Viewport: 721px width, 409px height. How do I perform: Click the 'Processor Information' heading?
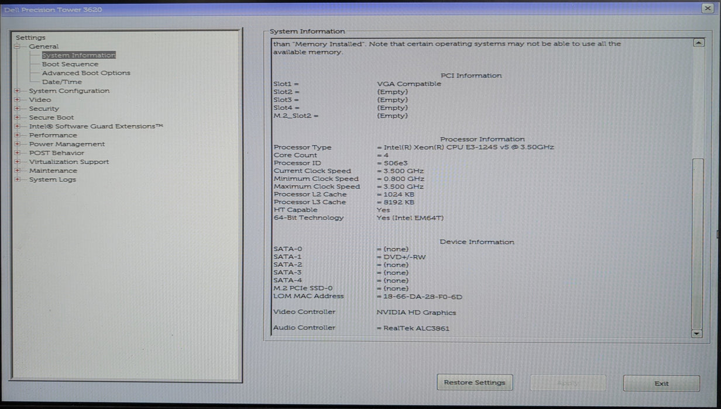pos(482,139)
